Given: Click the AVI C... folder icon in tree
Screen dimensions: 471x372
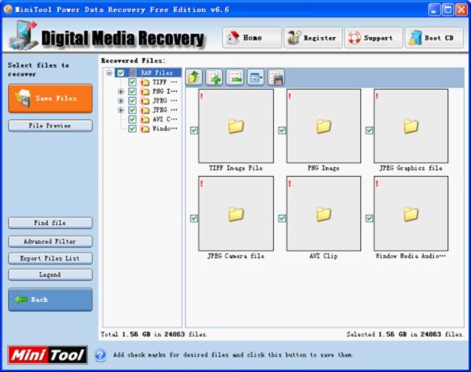Looking at the screenshot, I should (145, 119).
